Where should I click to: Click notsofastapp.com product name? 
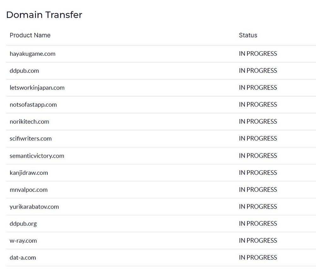[x=33, y=105]
